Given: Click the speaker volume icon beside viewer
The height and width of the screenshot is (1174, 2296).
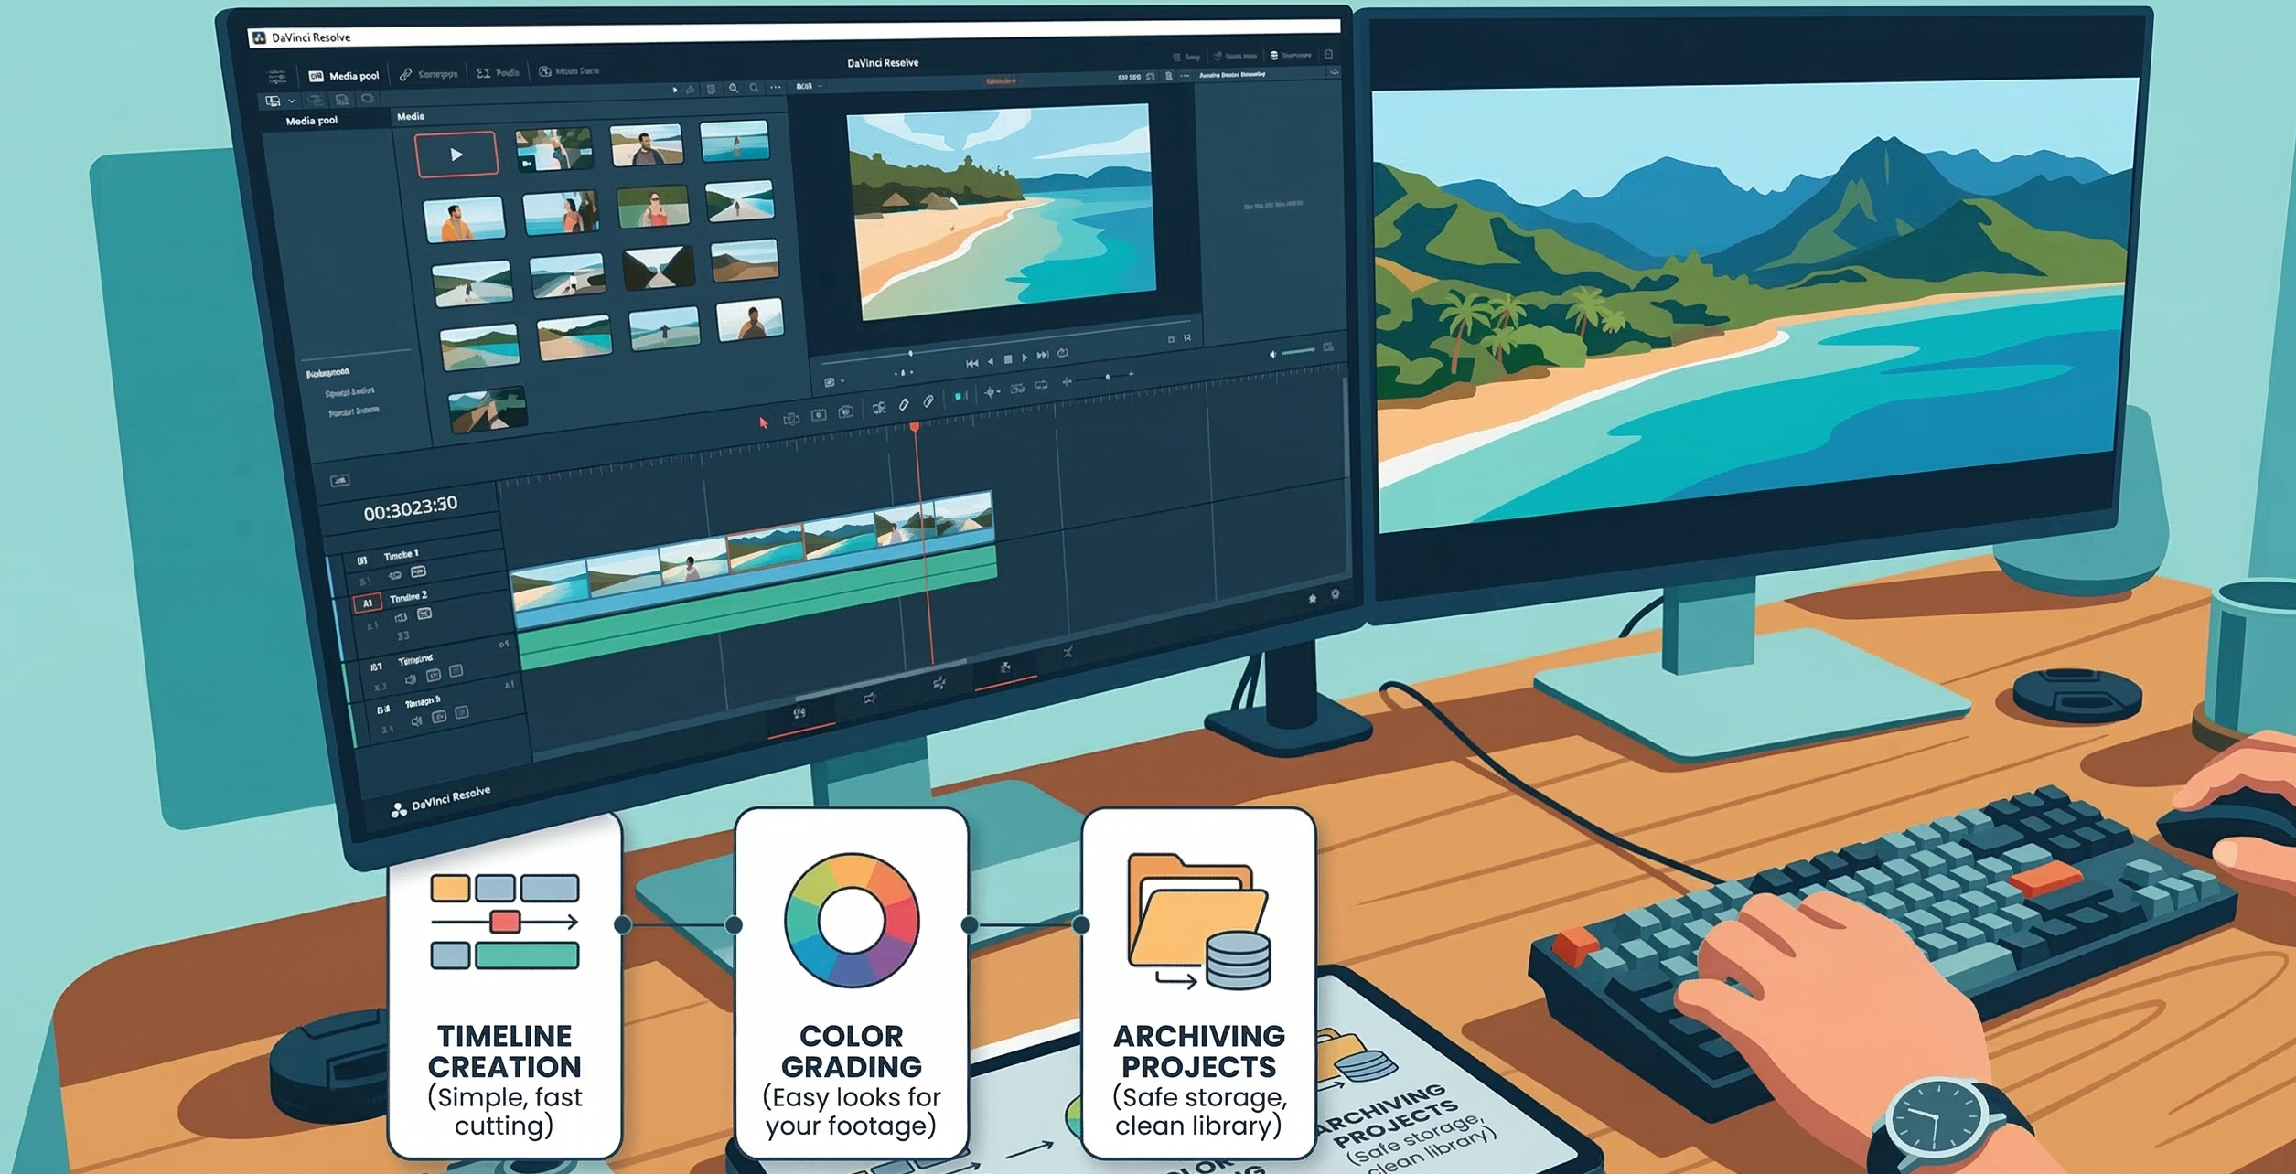Looking at the screenshot, I should (1271, 354).
